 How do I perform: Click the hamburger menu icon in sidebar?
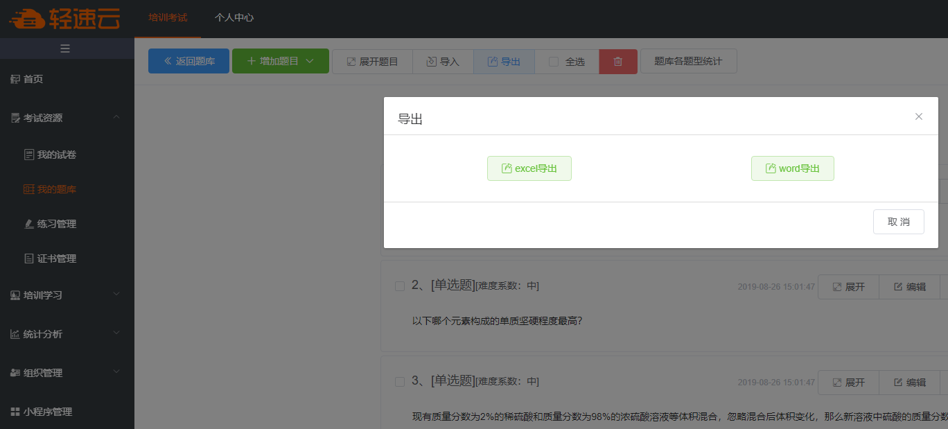click(x=65, y=49)
